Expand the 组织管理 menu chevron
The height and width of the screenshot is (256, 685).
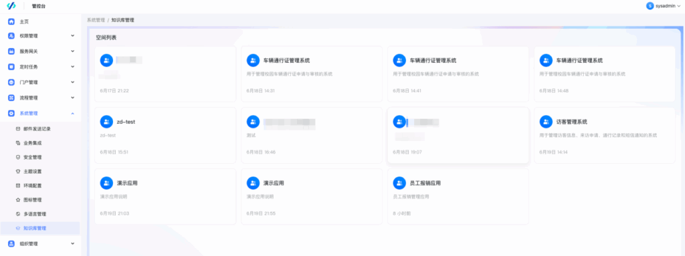click(72, 244)
